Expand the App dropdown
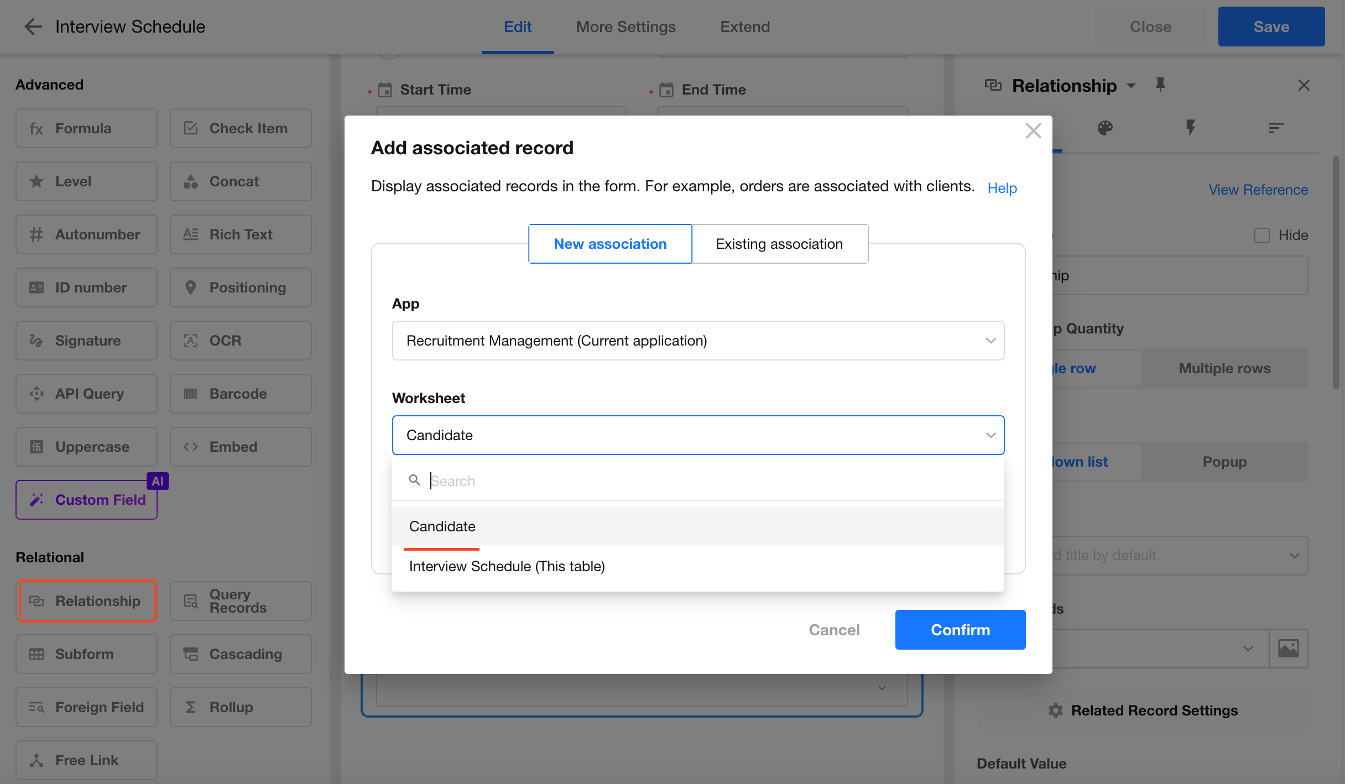The width and height of the screenshot is (1345, 784). [698, 341]
